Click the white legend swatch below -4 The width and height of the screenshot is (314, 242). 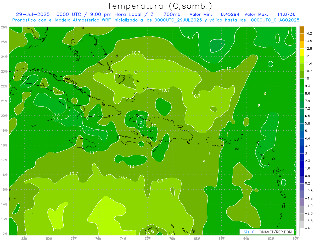pyautogui.click(x=302, y=232)
